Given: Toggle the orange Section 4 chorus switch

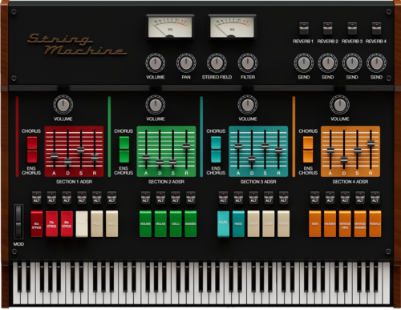Looking at the screenshot, I should coord(308,150).
